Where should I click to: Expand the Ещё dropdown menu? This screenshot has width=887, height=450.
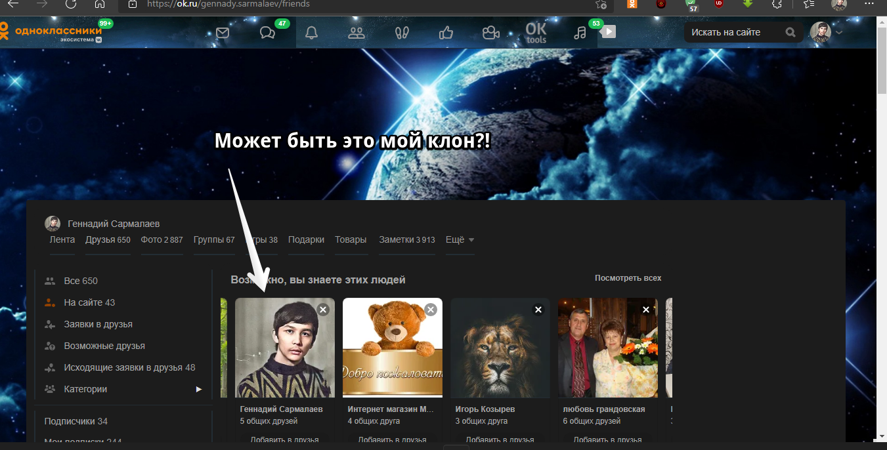tap(460, 240)
